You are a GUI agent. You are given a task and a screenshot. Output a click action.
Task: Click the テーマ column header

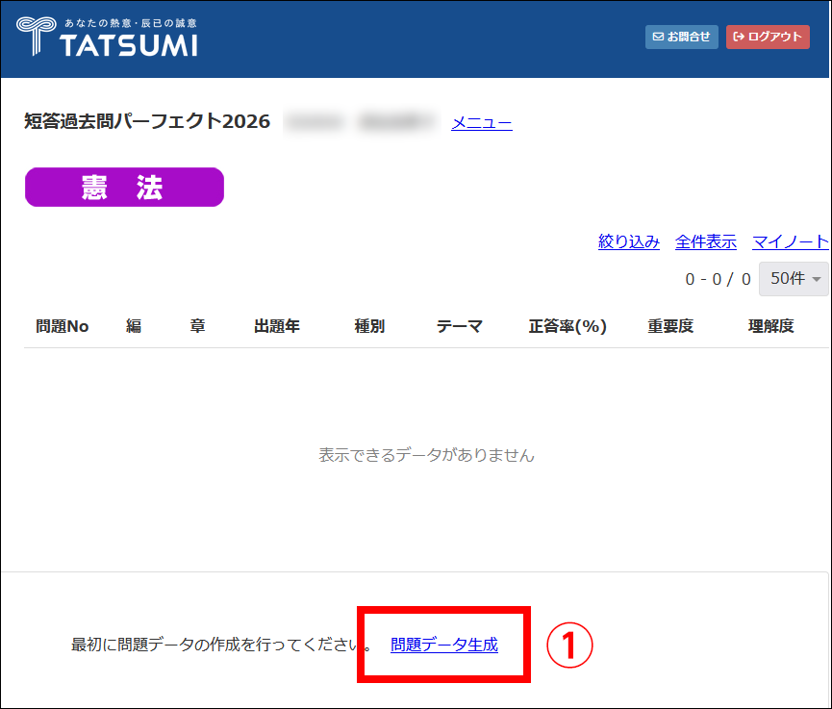pos(459,326)
